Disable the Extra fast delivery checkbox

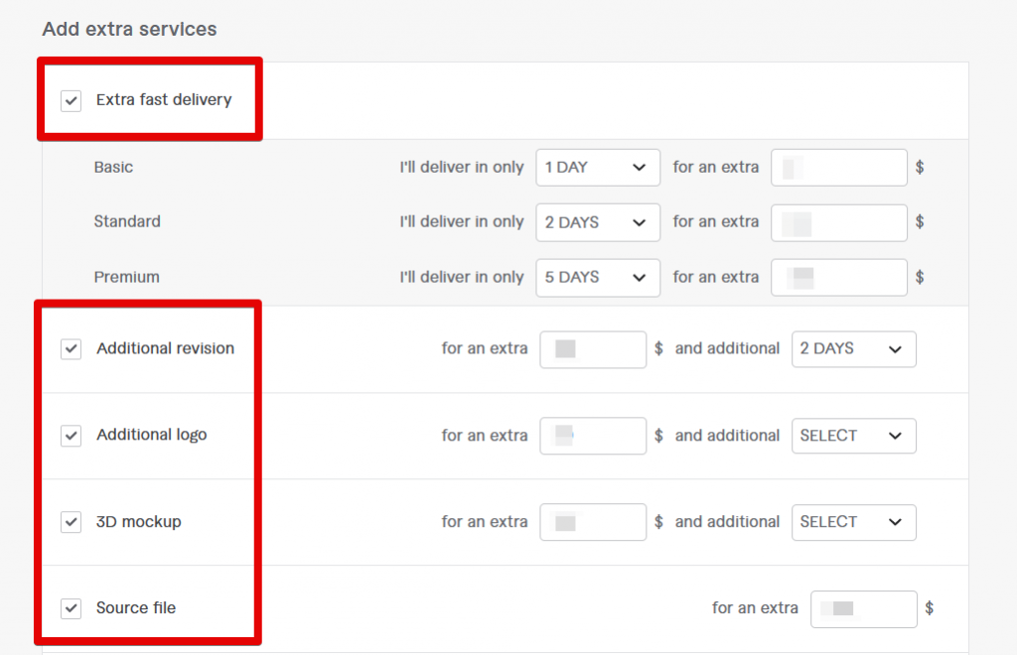click(71, 99)
